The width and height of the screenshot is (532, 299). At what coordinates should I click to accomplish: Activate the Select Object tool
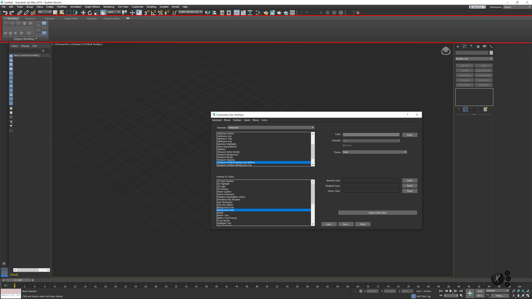point(55,13)
